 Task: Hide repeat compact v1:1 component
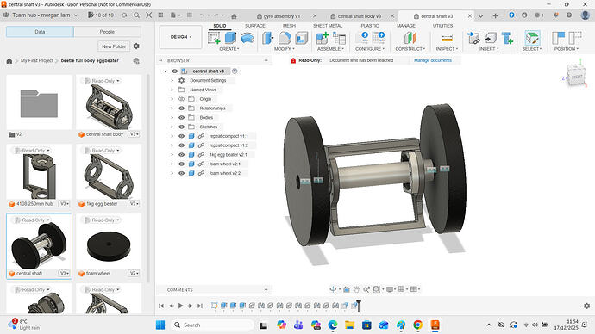point(181,136)
